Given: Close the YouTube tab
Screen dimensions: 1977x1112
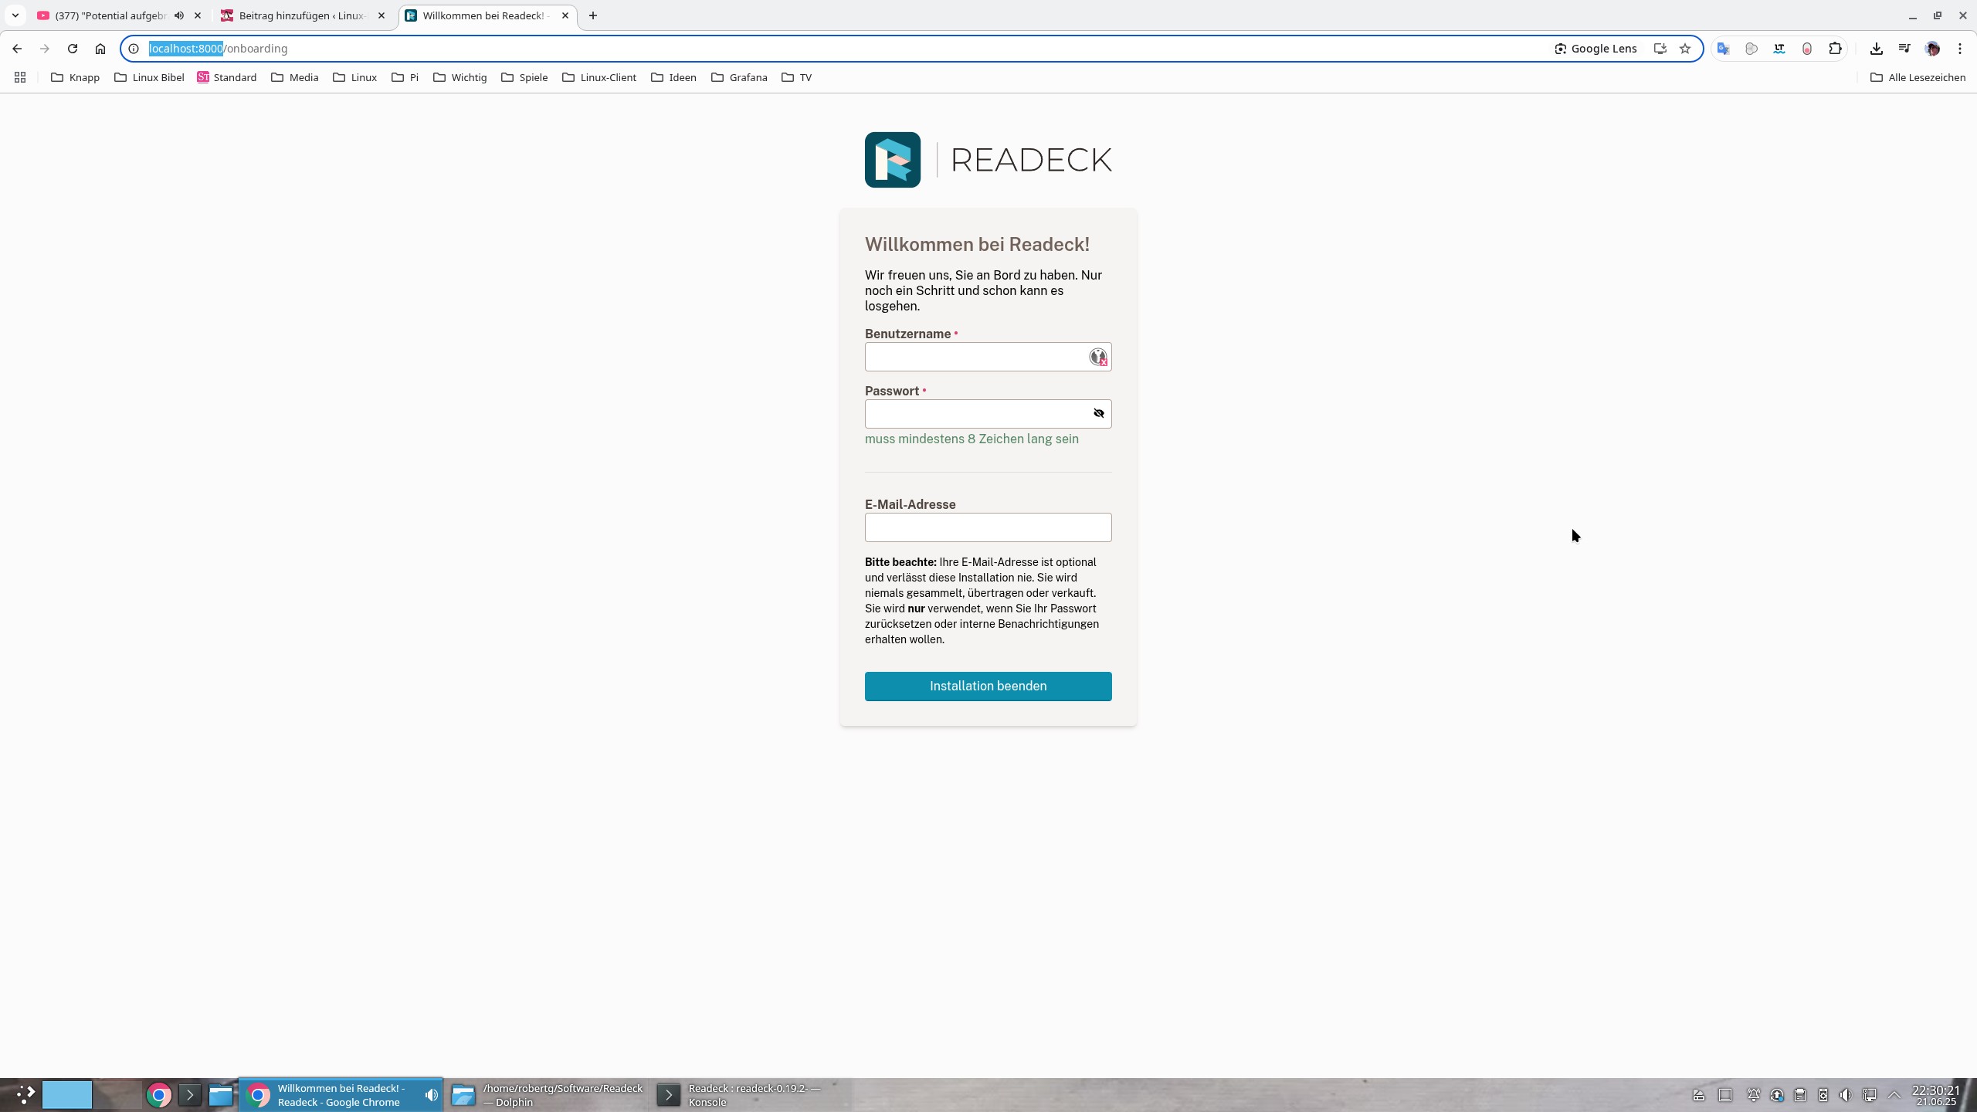Looking at the screenshot, I should [x=198, y=15].
